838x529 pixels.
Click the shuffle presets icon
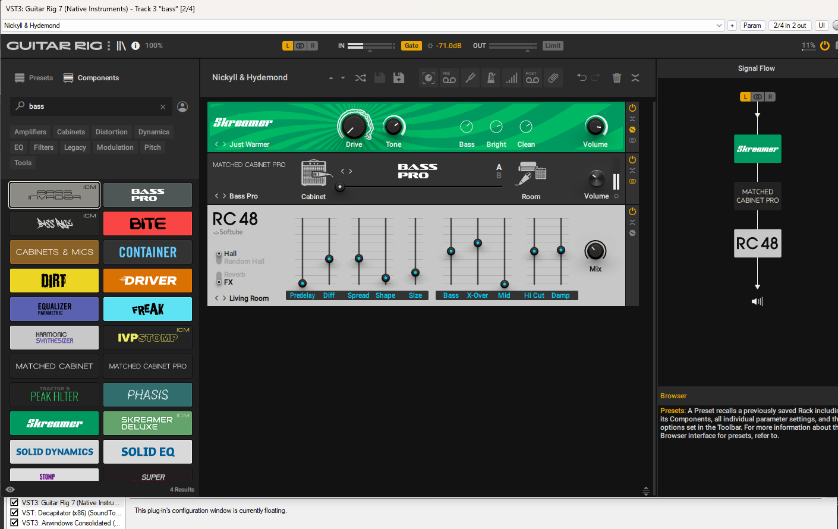tap(360, 78)
